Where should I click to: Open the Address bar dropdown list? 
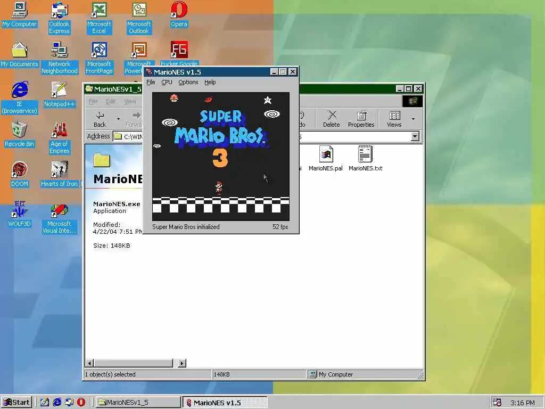click(x=415, y=136)
